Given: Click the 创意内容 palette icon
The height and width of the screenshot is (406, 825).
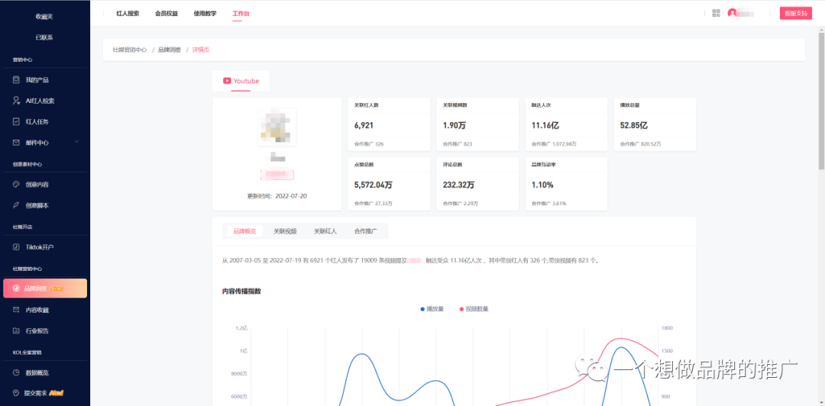Looking at the screenshot, I should pos(16,185).
